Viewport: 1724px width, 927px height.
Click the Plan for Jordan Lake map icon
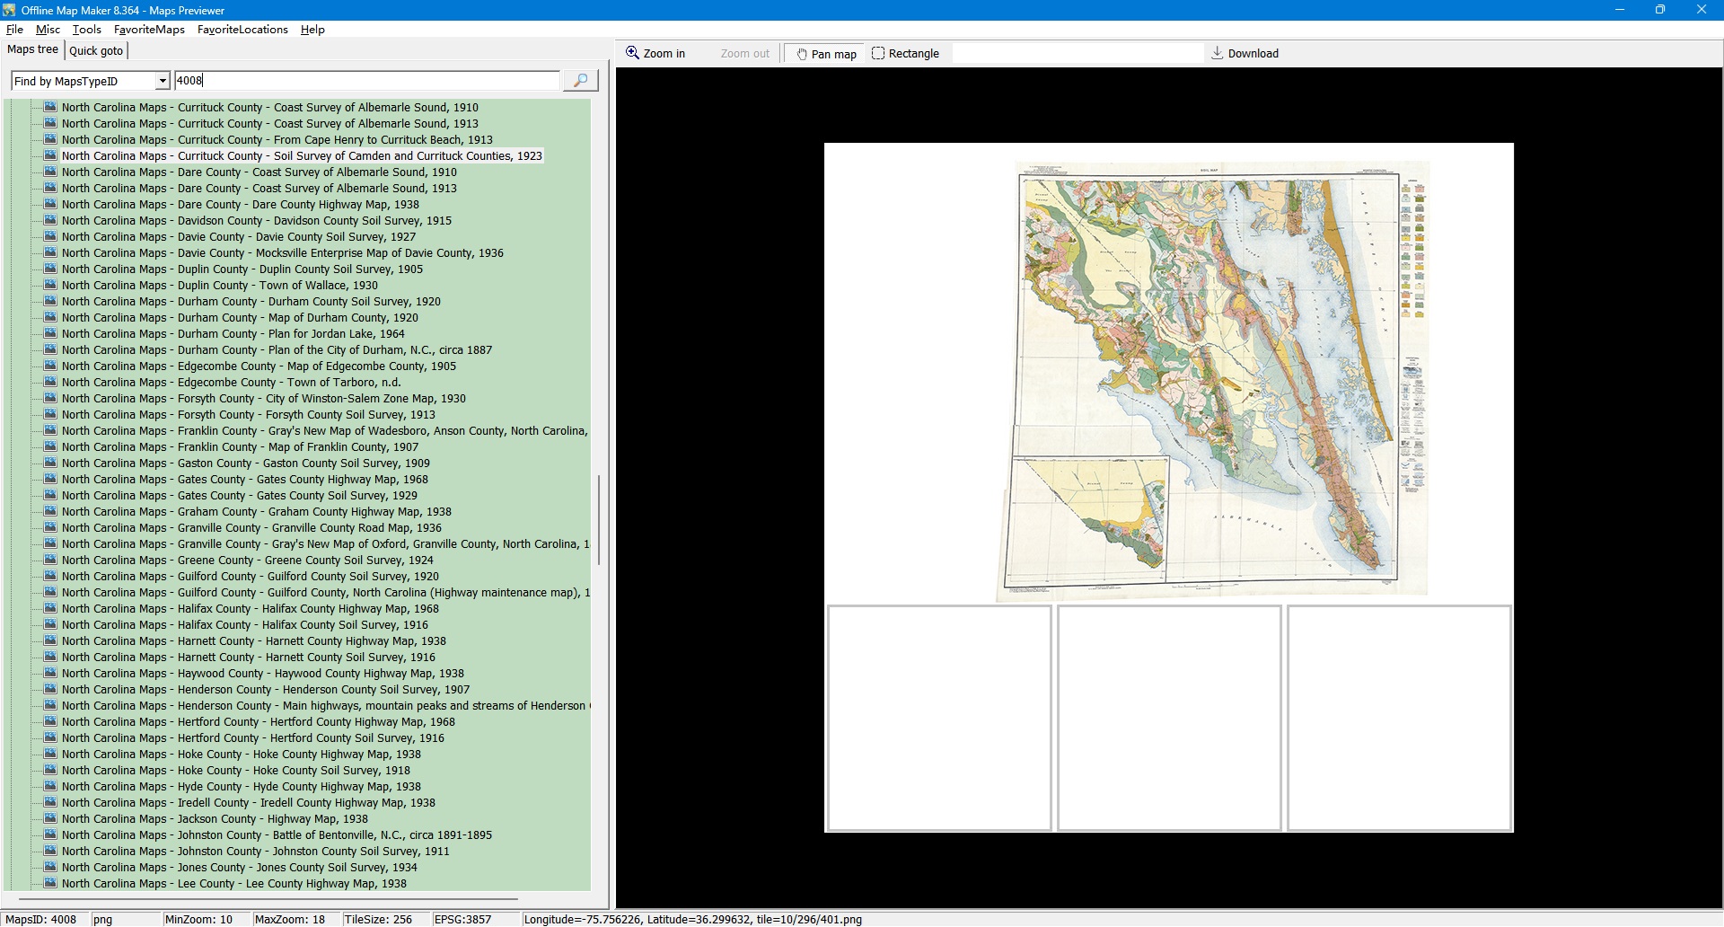click(x=51, y=334)
